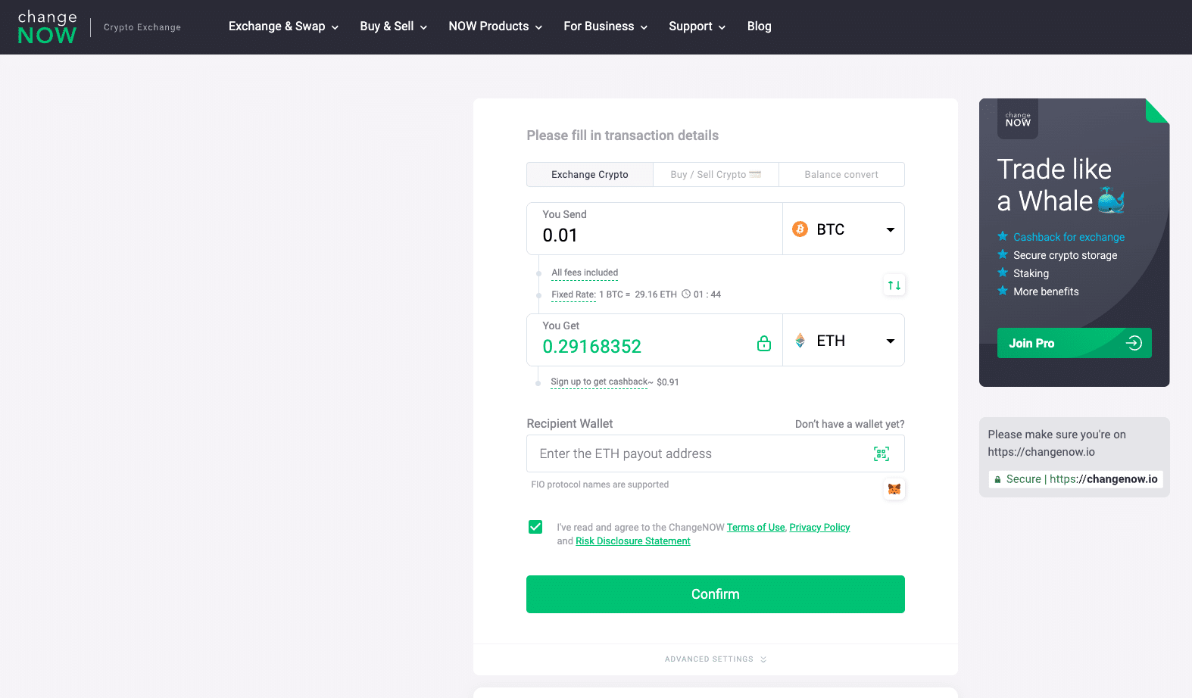1192x698 pixels.
Task: Expand the Exchange & Swap menu
Action: (x=283, y=26)
